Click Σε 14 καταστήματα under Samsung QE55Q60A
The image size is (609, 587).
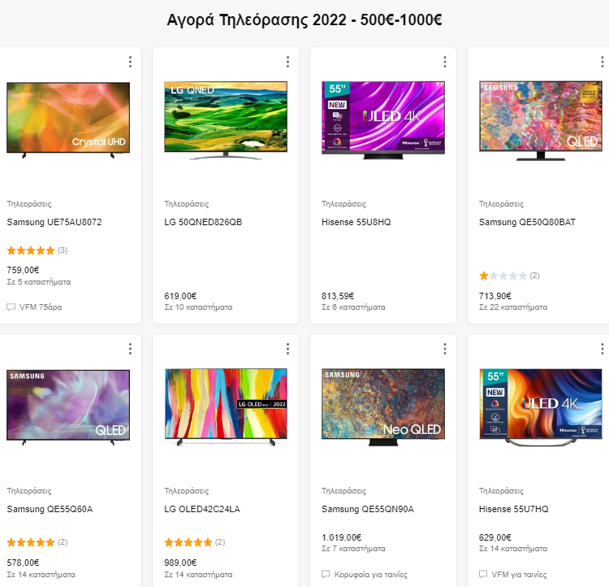coord(41,574)
